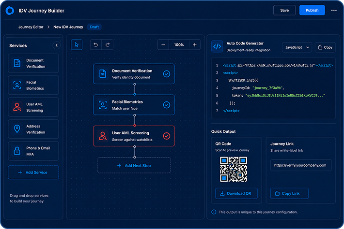Screen dimensions: 344x229
Task: Click the journeyId code line 4
Action: [x=258, y=88]
